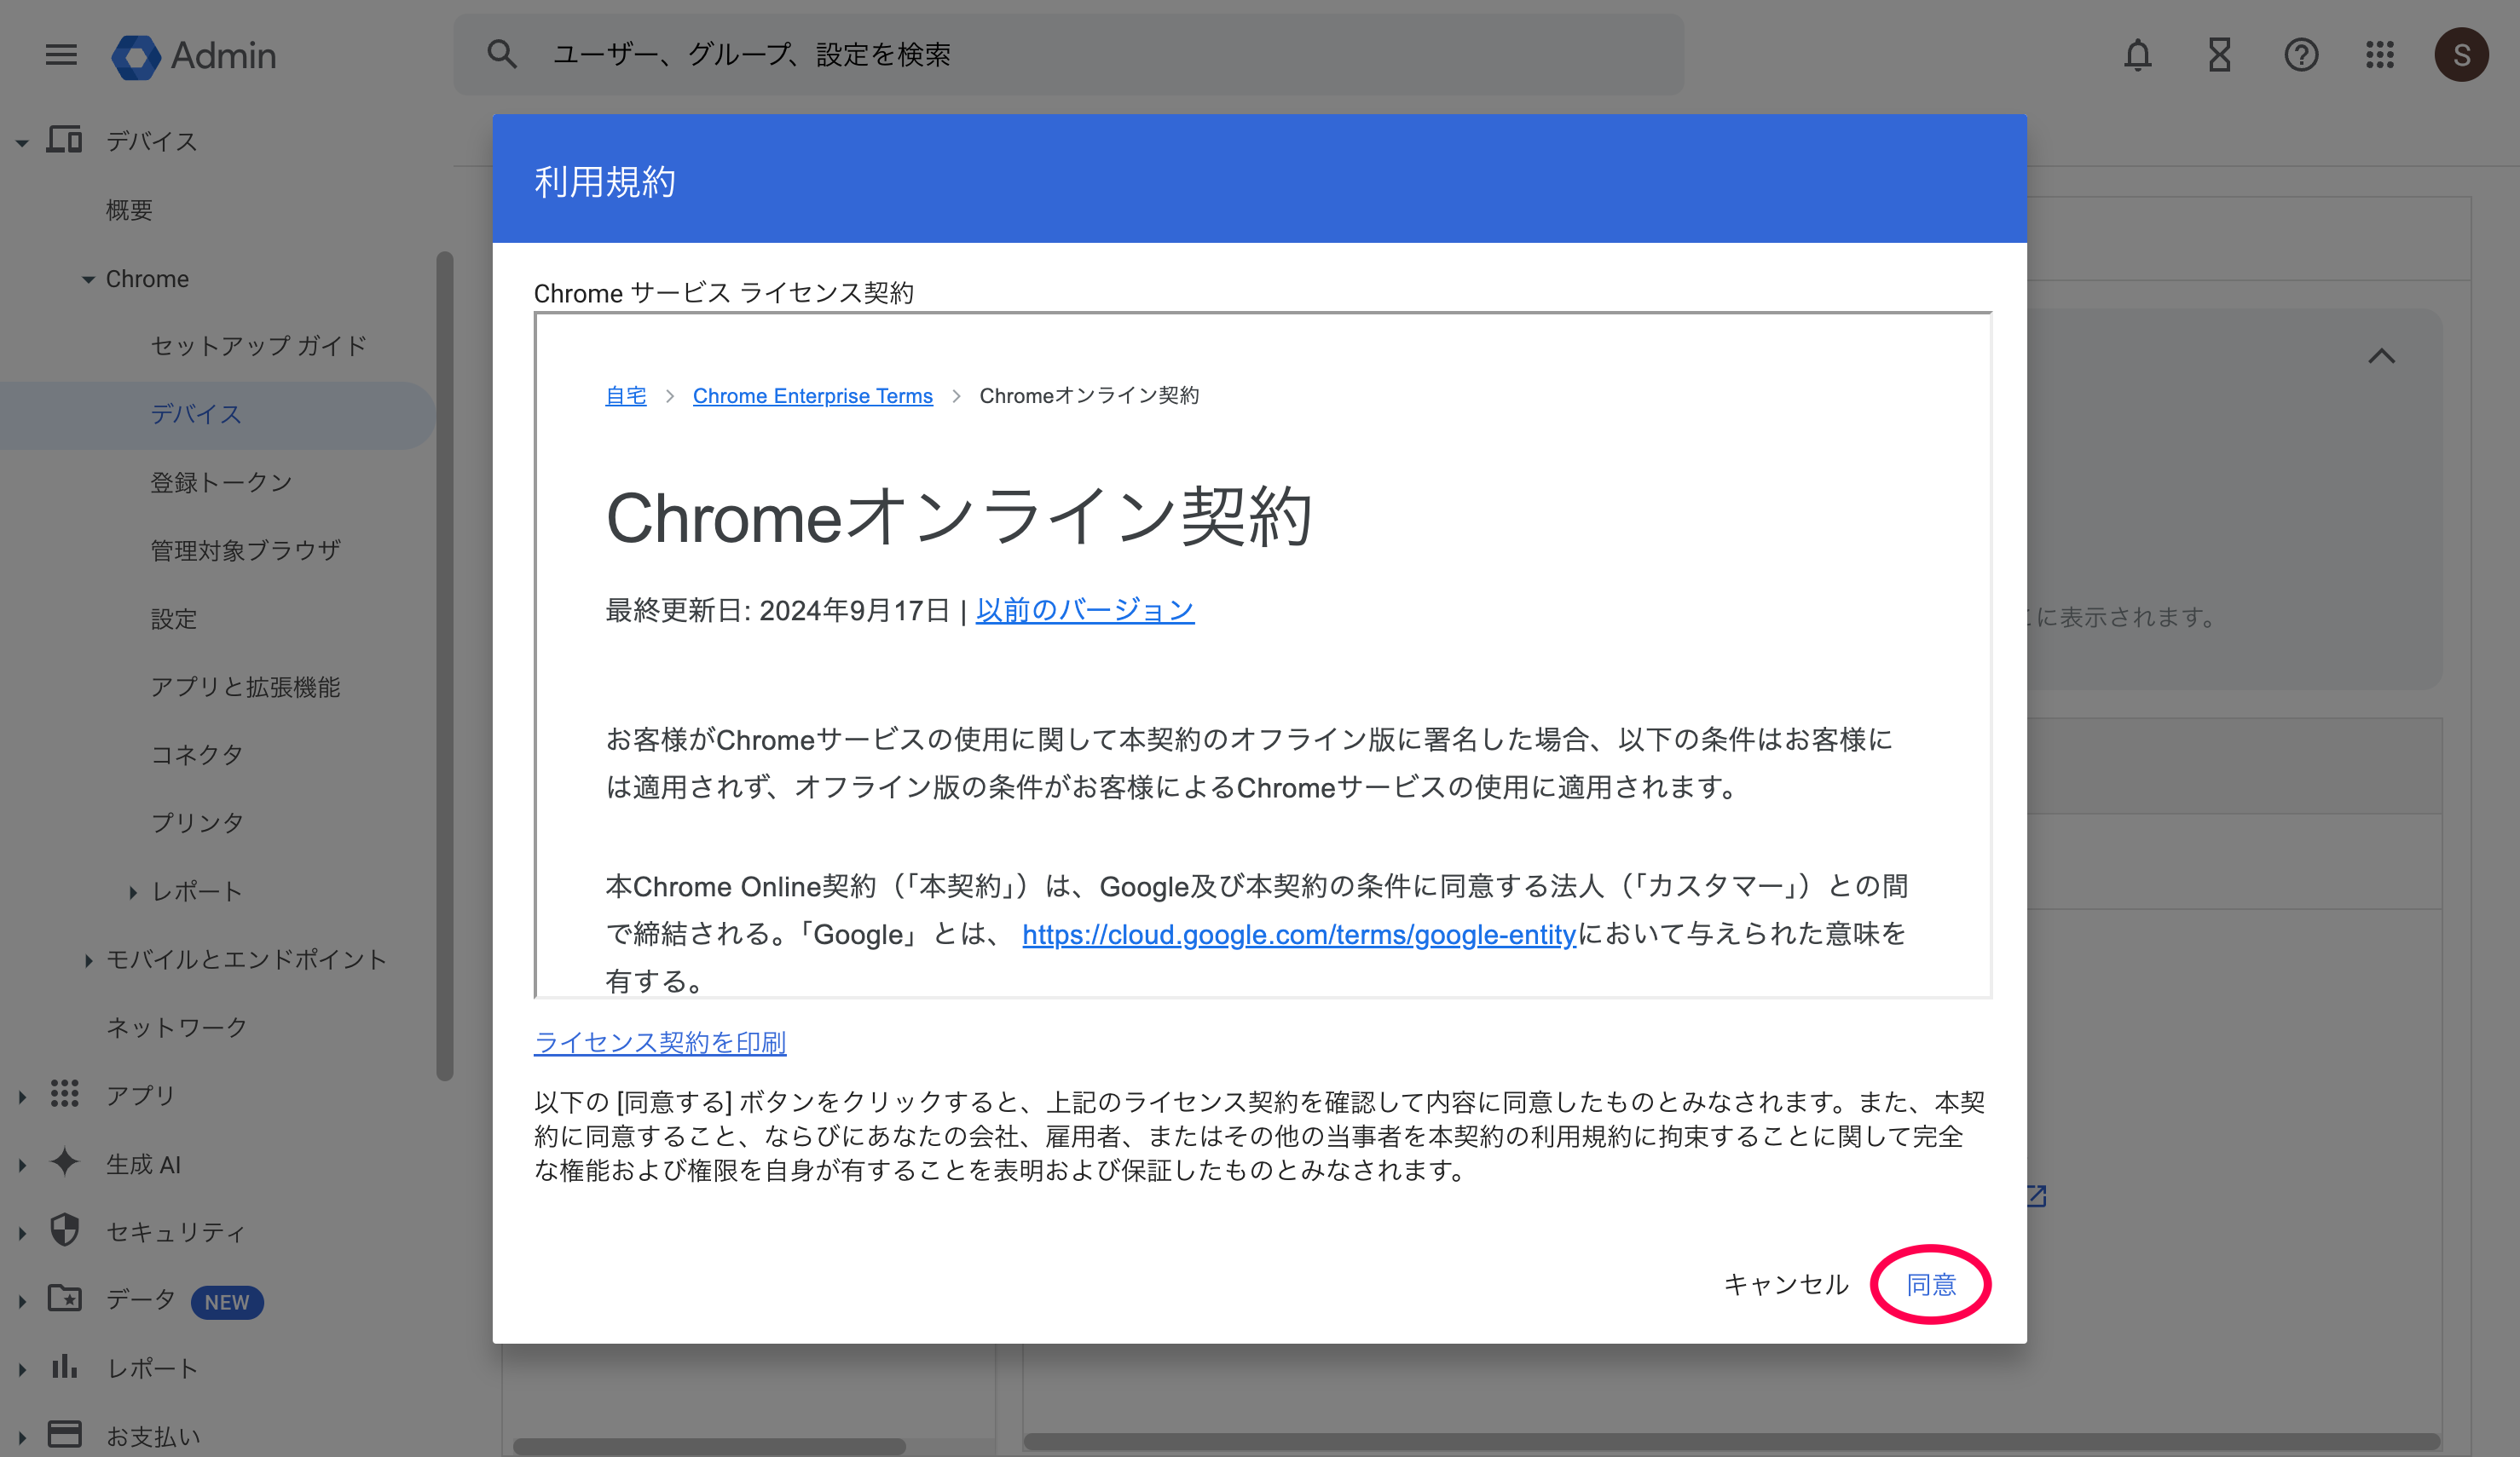Viewport: 2520px width, 1457px height.
Task: Open the help question mark icon
Action: coord(2301,55)
